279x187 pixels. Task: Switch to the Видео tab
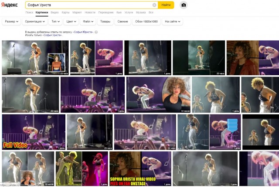click(x=54, y=13)
